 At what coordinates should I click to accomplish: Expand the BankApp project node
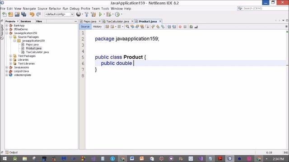pyautogui.click(x=7, y=26)
